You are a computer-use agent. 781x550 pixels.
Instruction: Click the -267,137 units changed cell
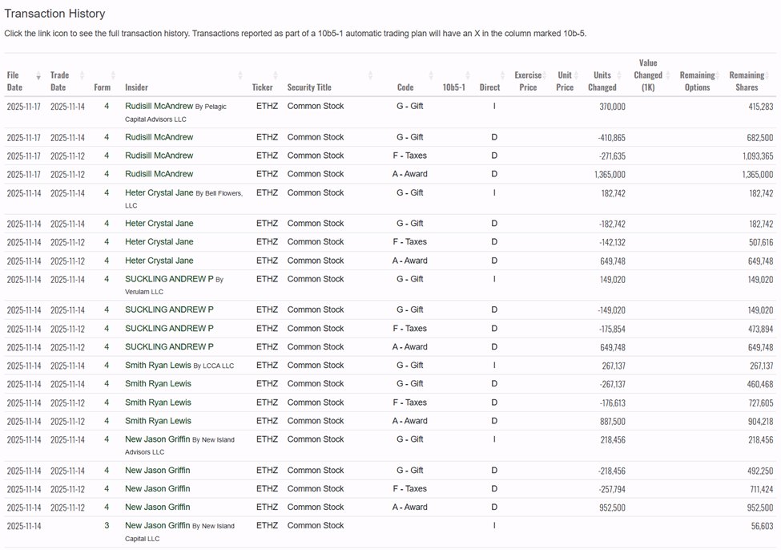[x=612, y=385]
